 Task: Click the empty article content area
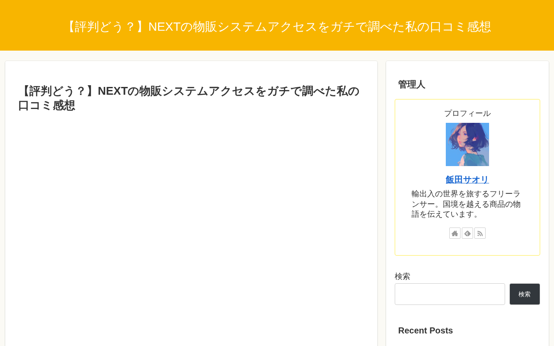[x=191, y=229]
